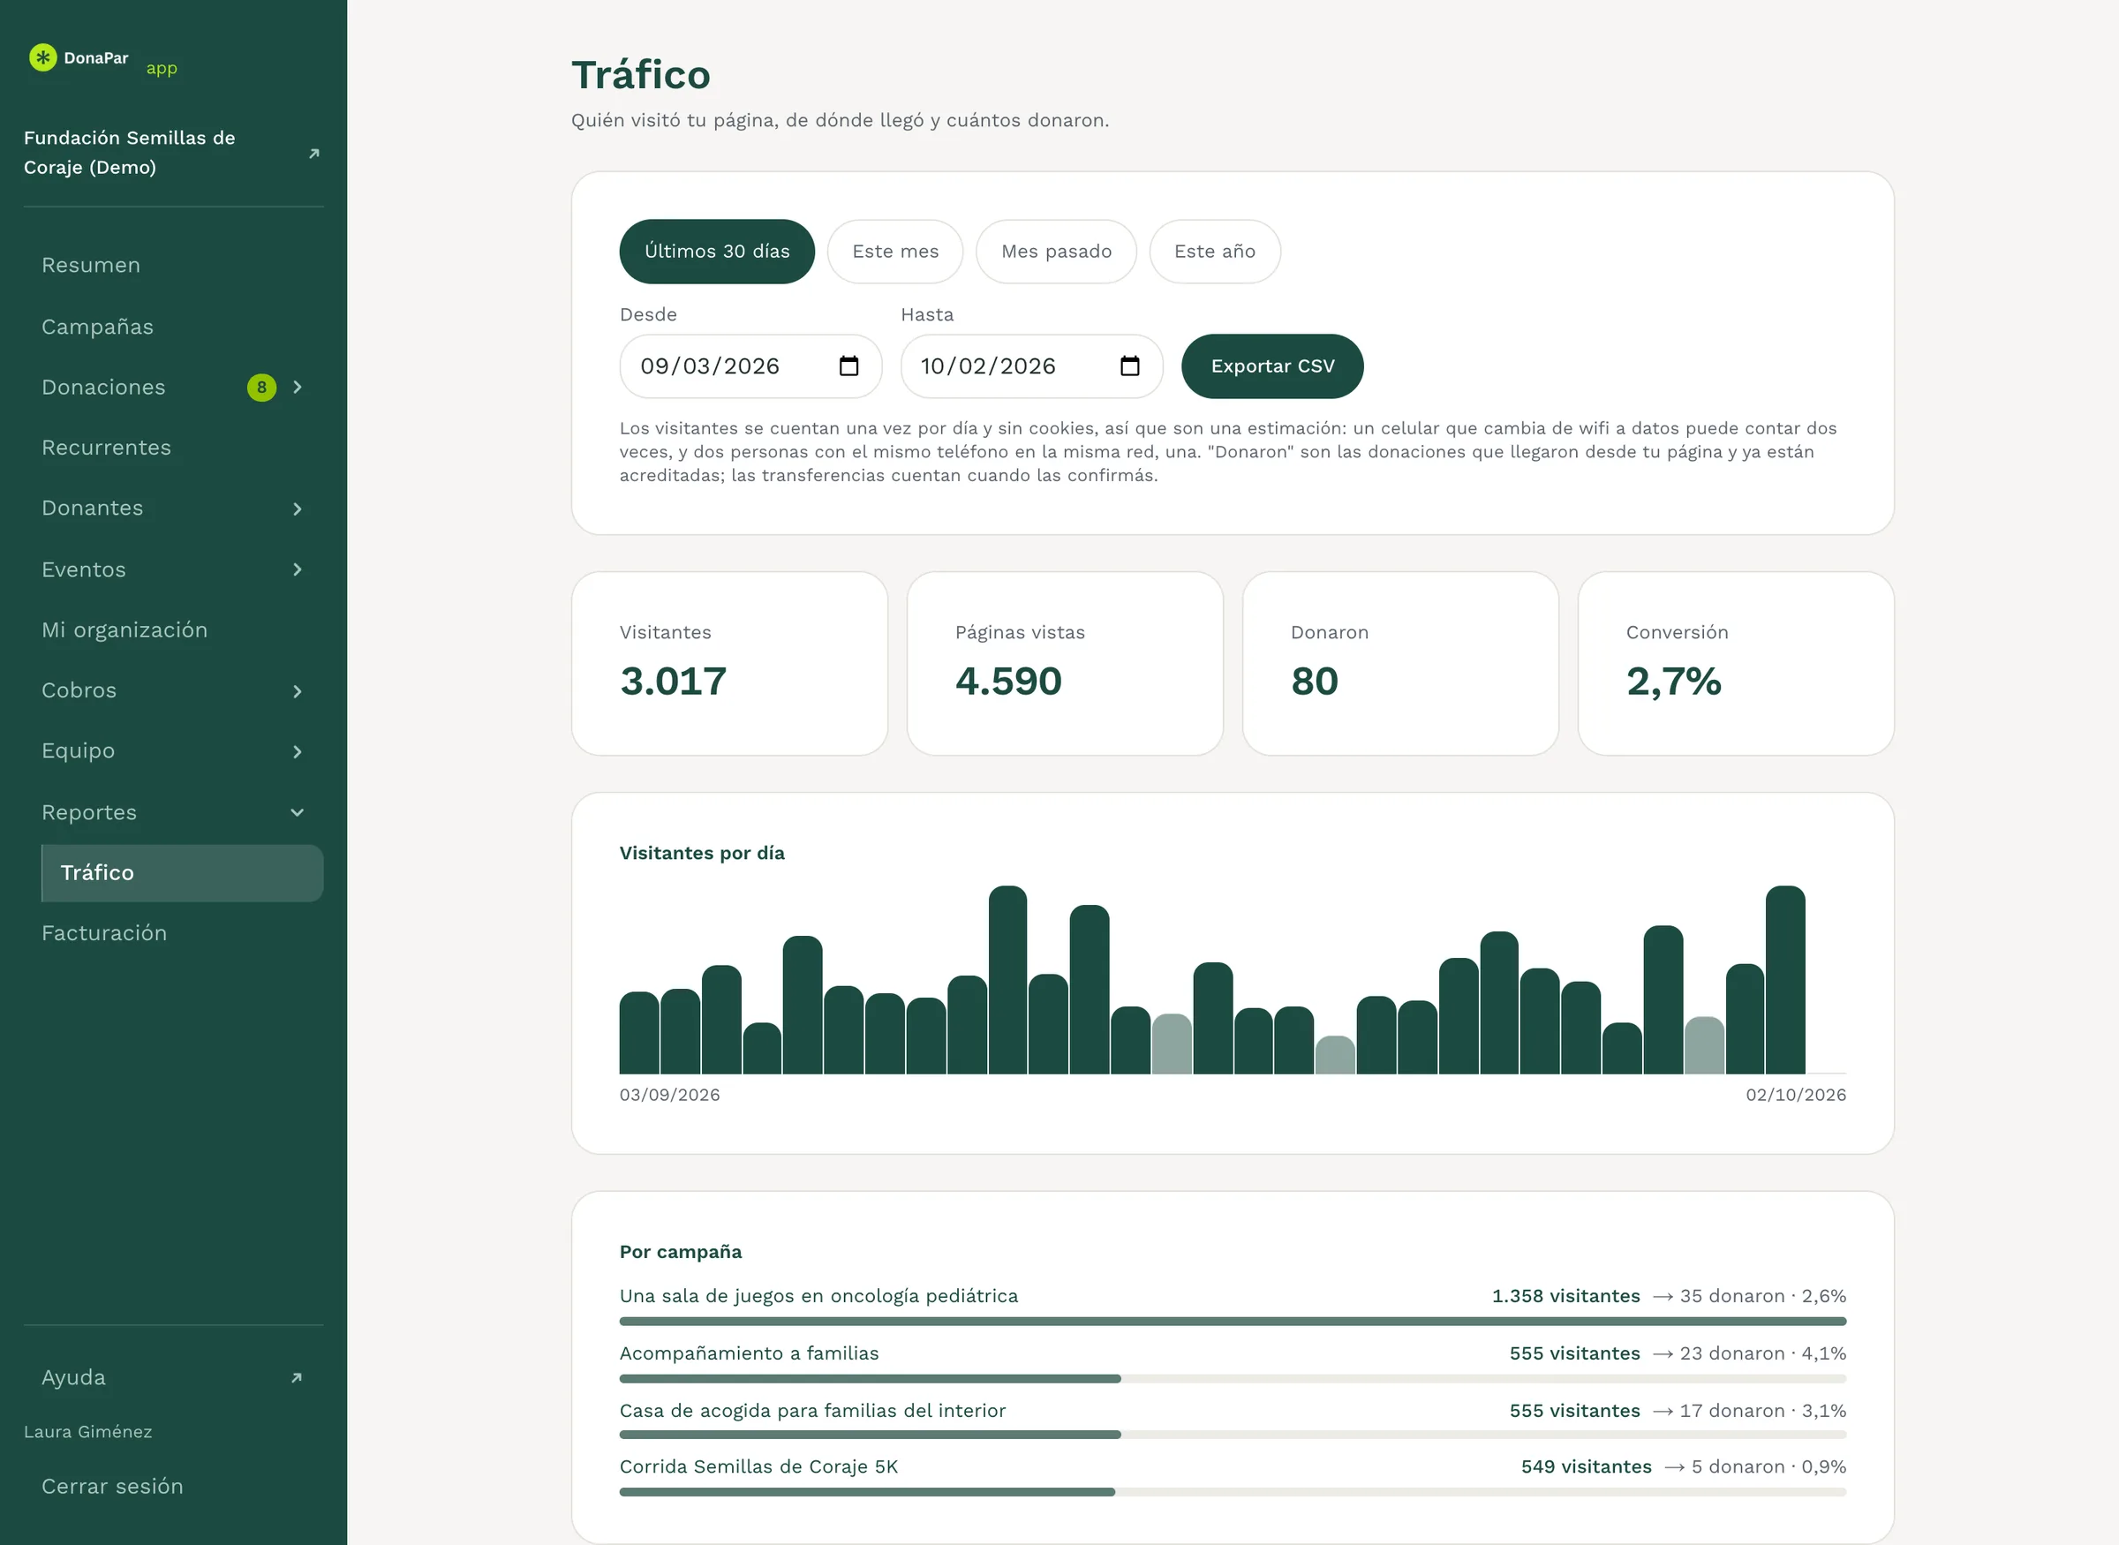Click the Laura Giménez user name

click(x=88, y=1433)
